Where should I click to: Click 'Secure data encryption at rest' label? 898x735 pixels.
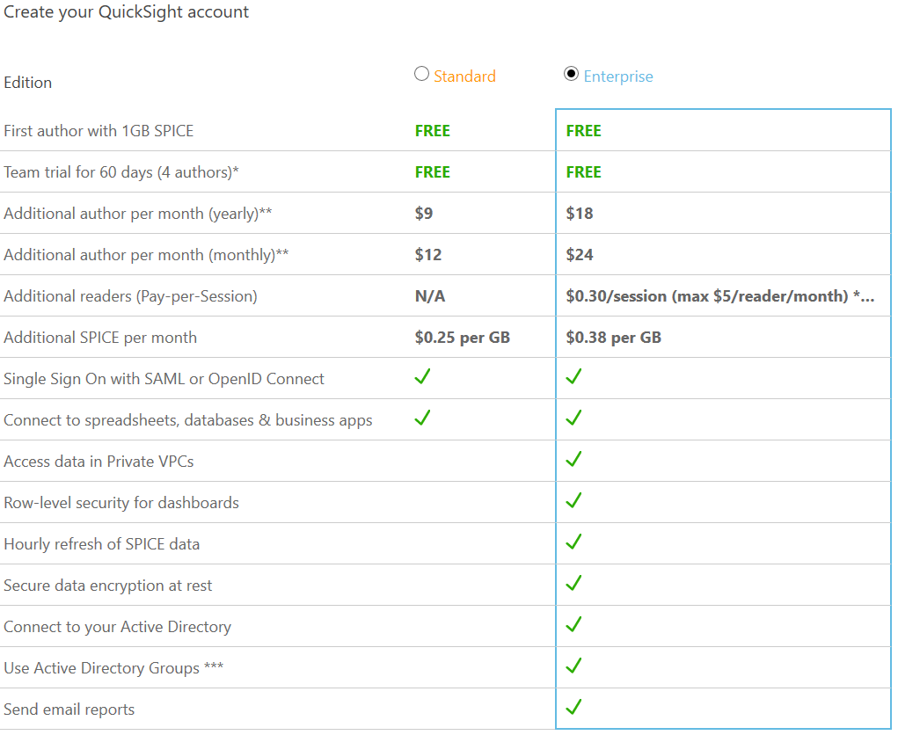tap(107, 585)
